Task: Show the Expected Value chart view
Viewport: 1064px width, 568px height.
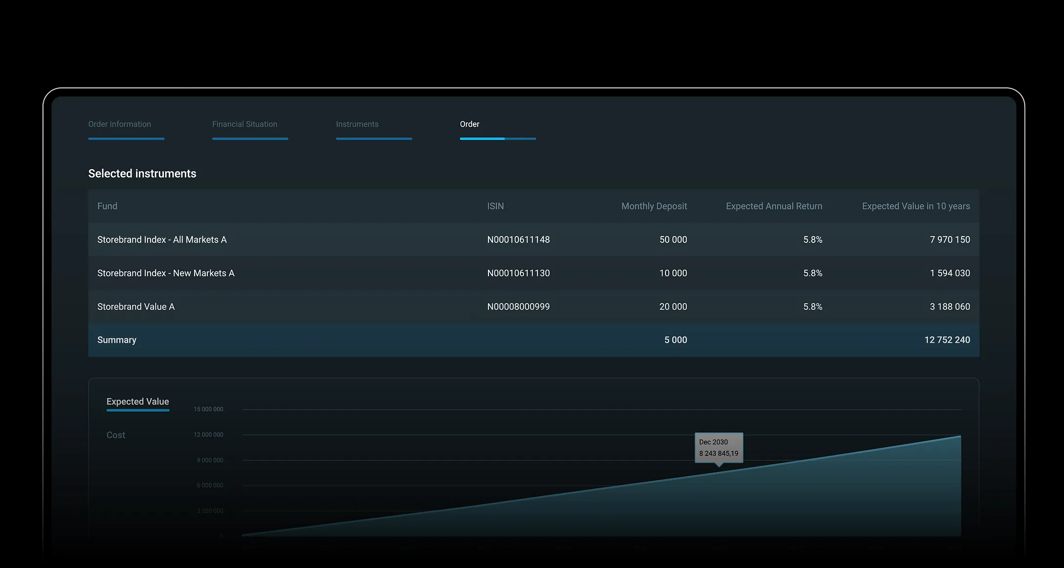Action: click(138, 401)
